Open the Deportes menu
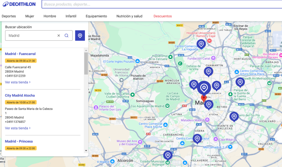This screenshot has height=167, width=282. 9,16
